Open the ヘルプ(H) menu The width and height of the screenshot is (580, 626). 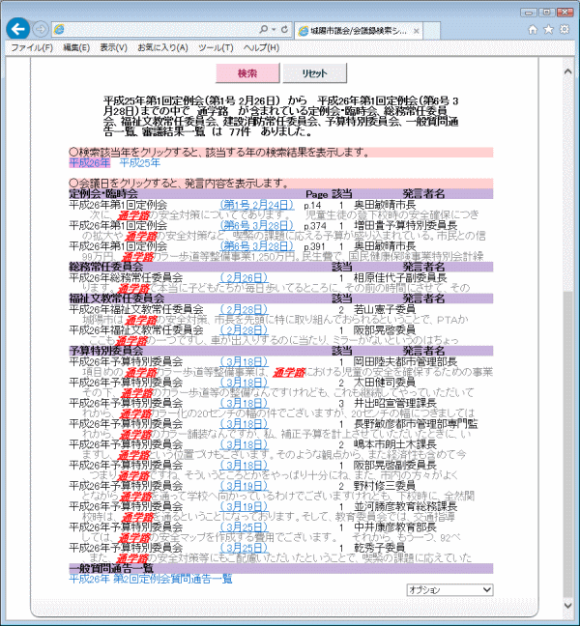261,48
